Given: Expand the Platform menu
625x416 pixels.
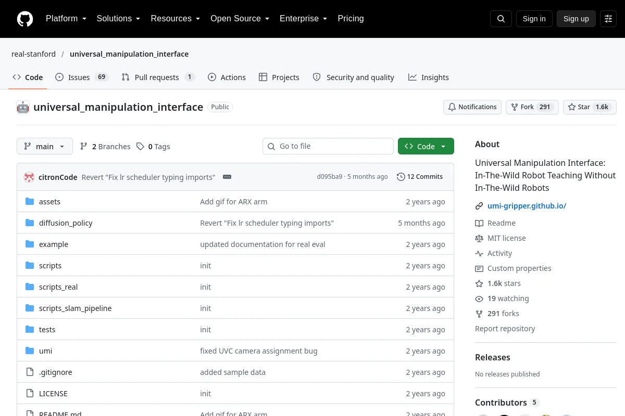Looking at the screenshot, I should click(66, 19).
